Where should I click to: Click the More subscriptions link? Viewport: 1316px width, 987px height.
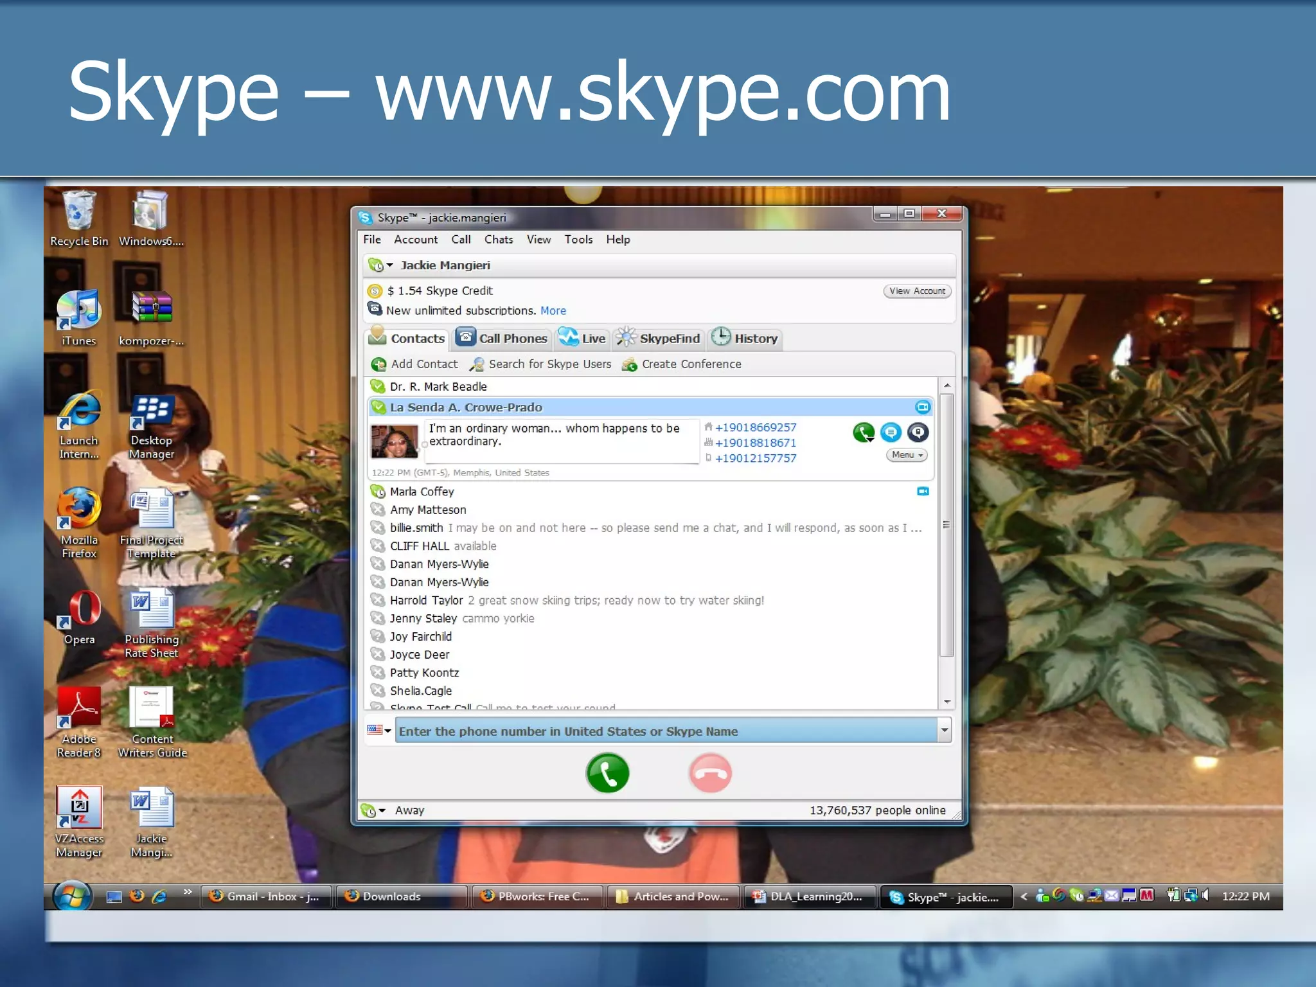tap(553, 311)
